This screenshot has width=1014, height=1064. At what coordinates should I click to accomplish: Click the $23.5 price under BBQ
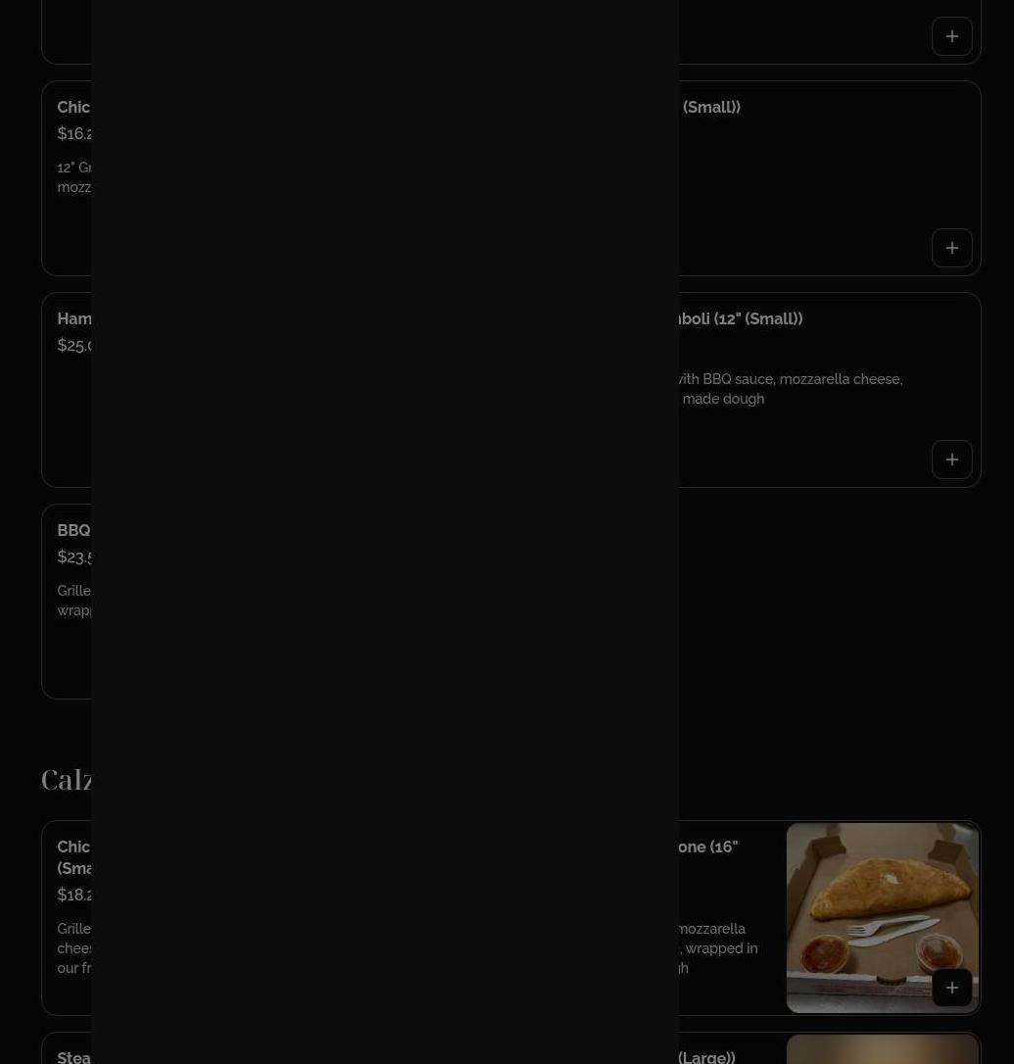(74, 557)
